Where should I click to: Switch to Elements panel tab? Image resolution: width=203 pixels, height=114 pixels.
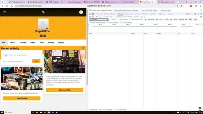pyautogui.click(x=99, y=14)
